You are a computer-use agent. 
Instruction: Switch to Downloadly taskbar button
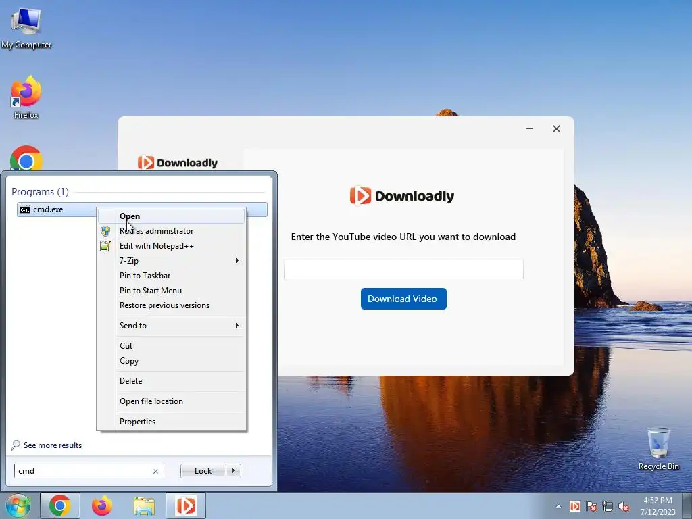(x=186, y=505)
